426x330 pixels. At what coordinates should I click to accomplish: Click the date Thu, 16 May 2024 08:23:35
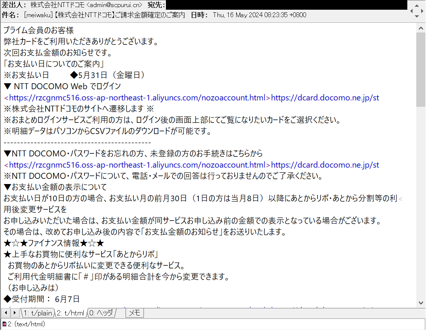(x=250, y=15)
